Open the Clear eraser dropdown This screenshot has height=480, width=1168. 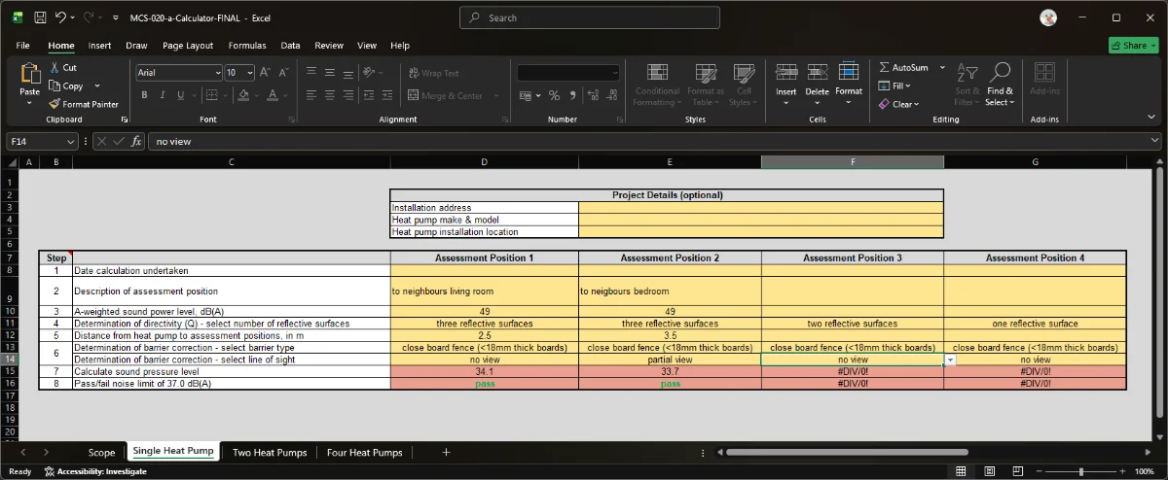tap(898, 104)
